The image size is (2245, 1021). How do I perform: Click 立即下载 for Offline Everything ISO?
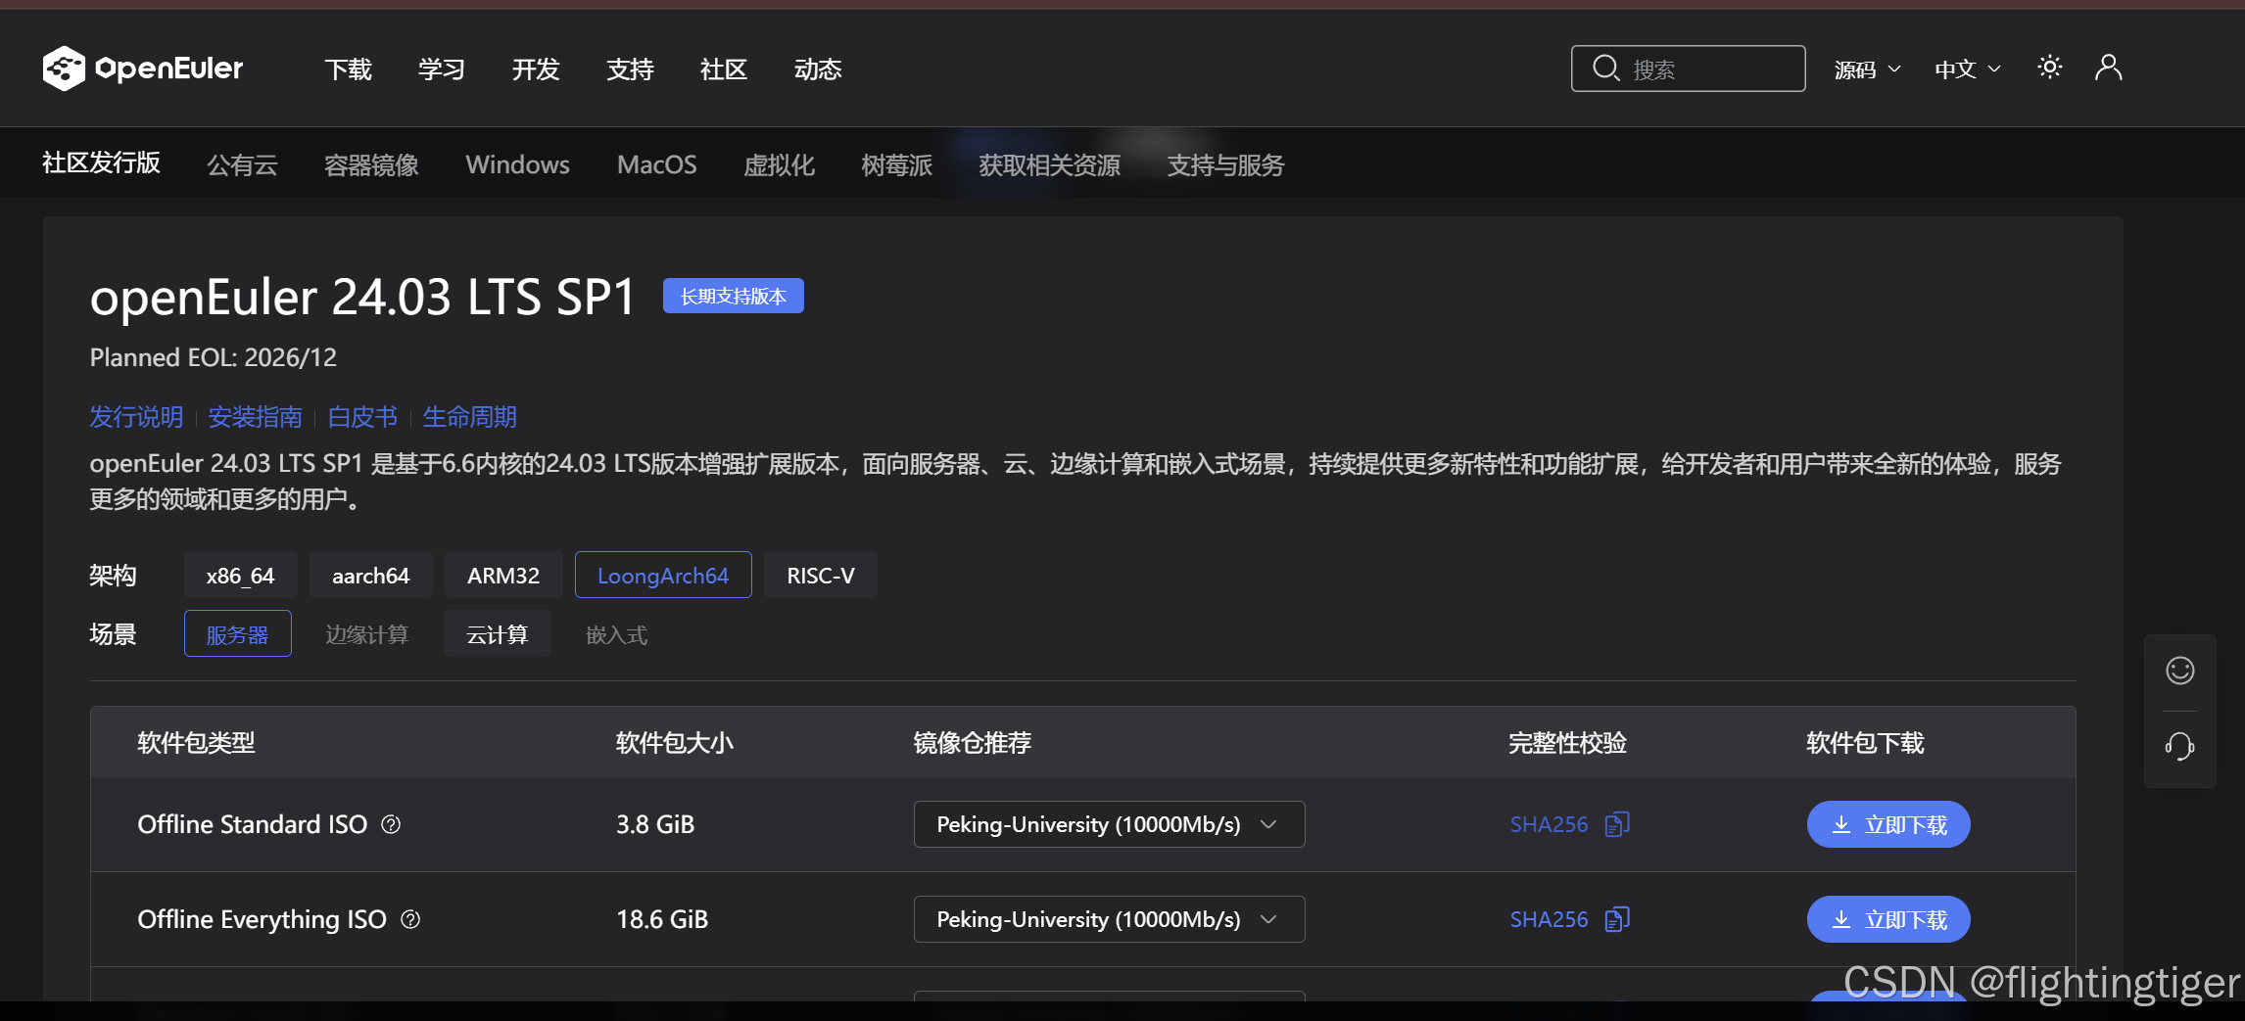pos(1887,918)
